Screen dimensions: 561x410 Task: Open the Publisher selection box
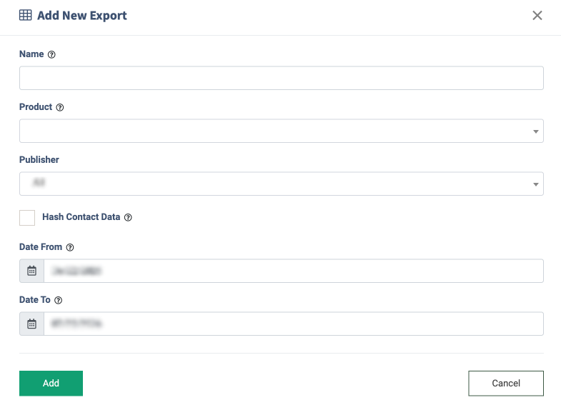click(x=282, y=184)
